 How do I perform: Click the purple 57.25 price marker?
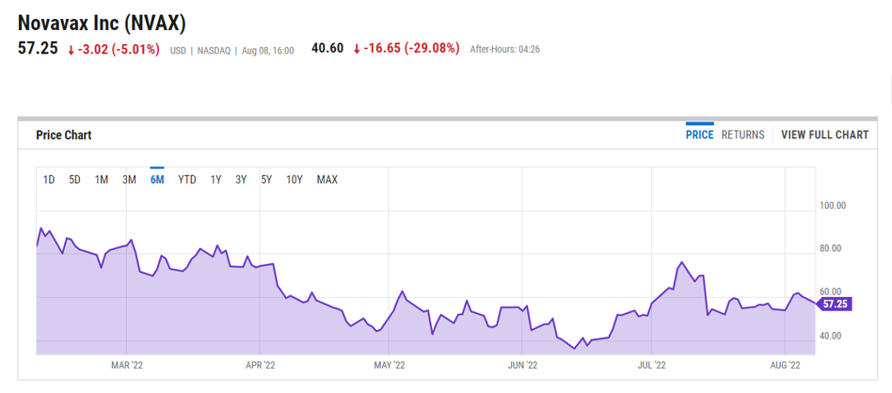[835, 305]
